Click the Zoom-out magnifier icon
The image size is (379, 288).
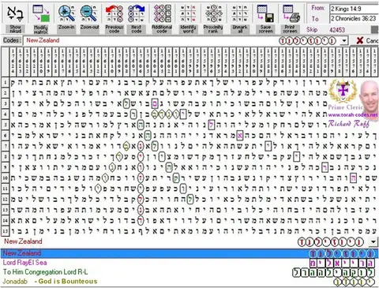(89, 13)
